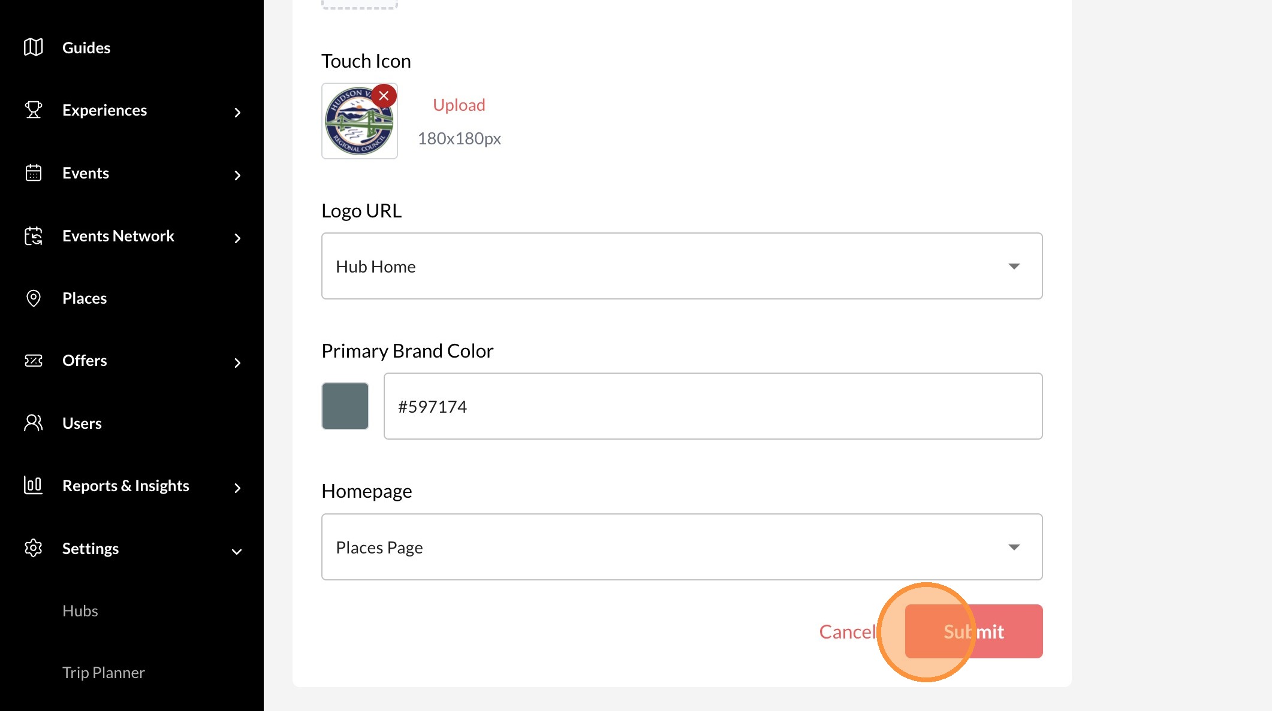Click the Events calendar icon
Image resolution: width=1272 pixels, height=711 pixels.
tap(34, 173)
